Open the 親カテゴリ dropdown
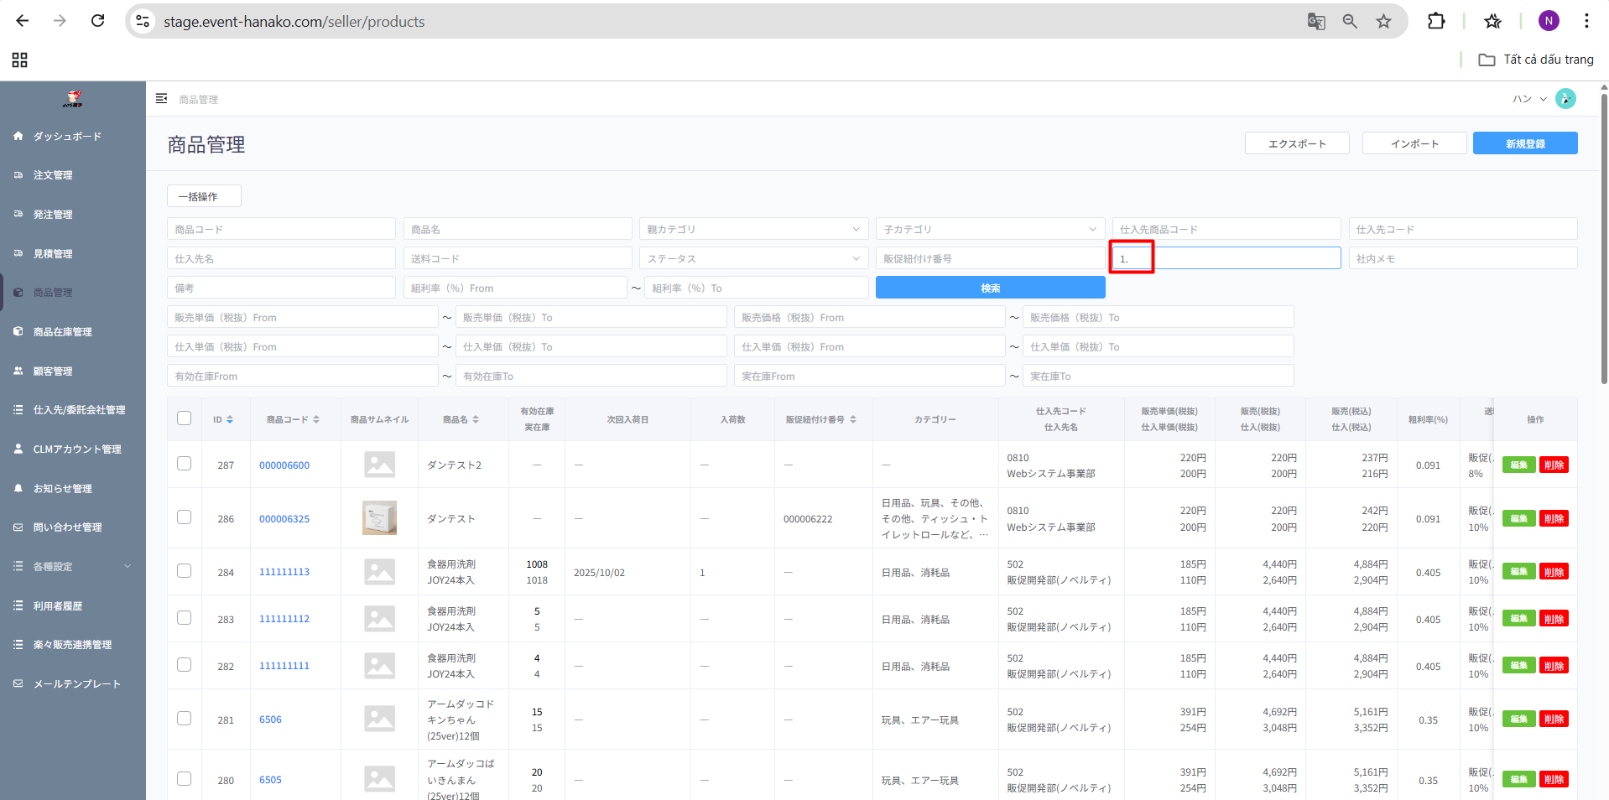The image size is (1609, 800). click(752, 229)
